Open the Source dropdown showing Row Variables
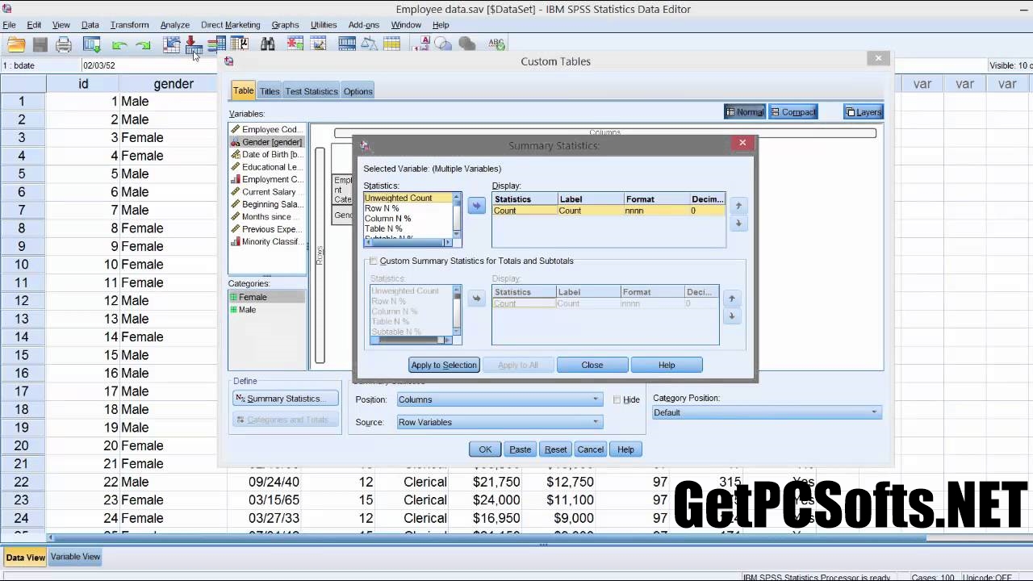This screenshot has height=581, width=1033. [x=500, y=422]
